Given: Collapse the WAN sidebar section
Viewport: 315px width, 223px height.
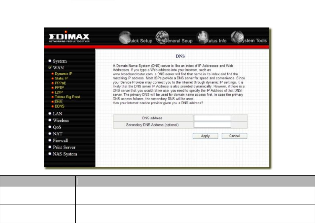Looking at the screenshot, I should [x=58, y=68].
